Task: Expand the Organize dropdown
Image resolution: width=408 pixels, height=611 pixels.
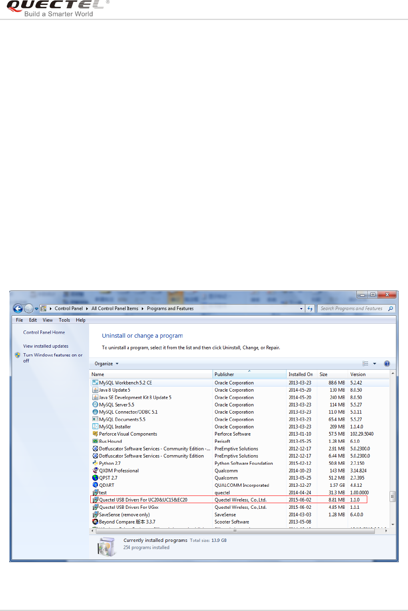Action: tap(107, 364)
